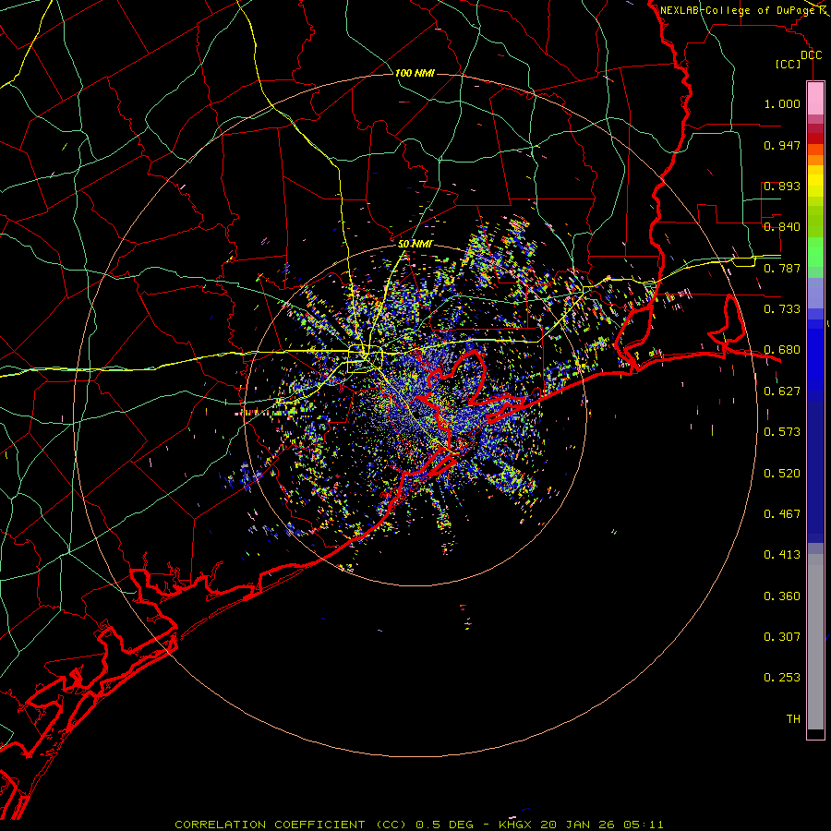Select the 0.627 scale value
The width and height of the screenshot is (831, 831).
(x=782, y=391)
